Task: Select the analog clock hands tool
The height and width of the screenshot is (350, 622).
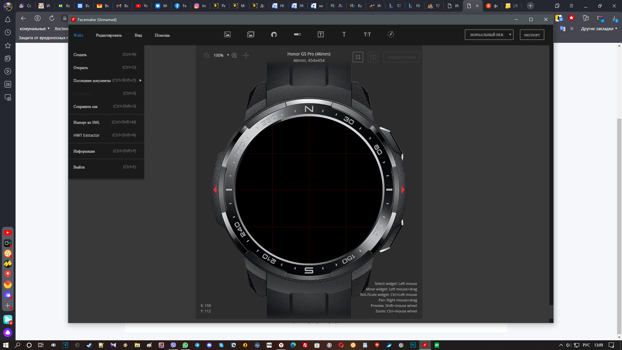Action: (x=391, y=34)
